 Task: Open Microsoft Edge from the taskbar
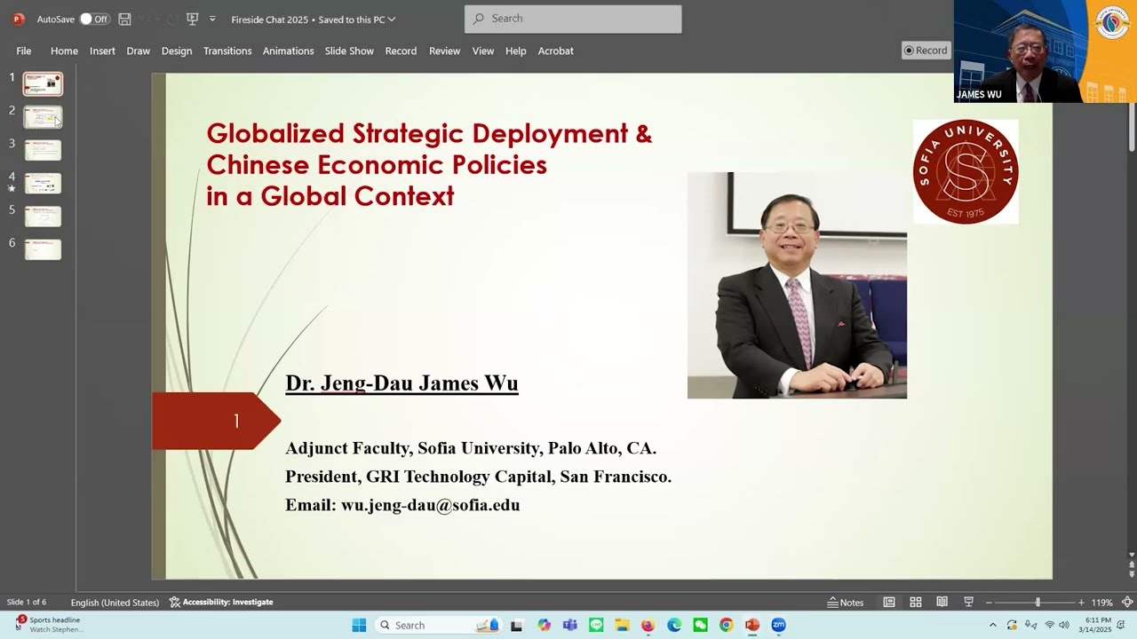coord(674,625)
